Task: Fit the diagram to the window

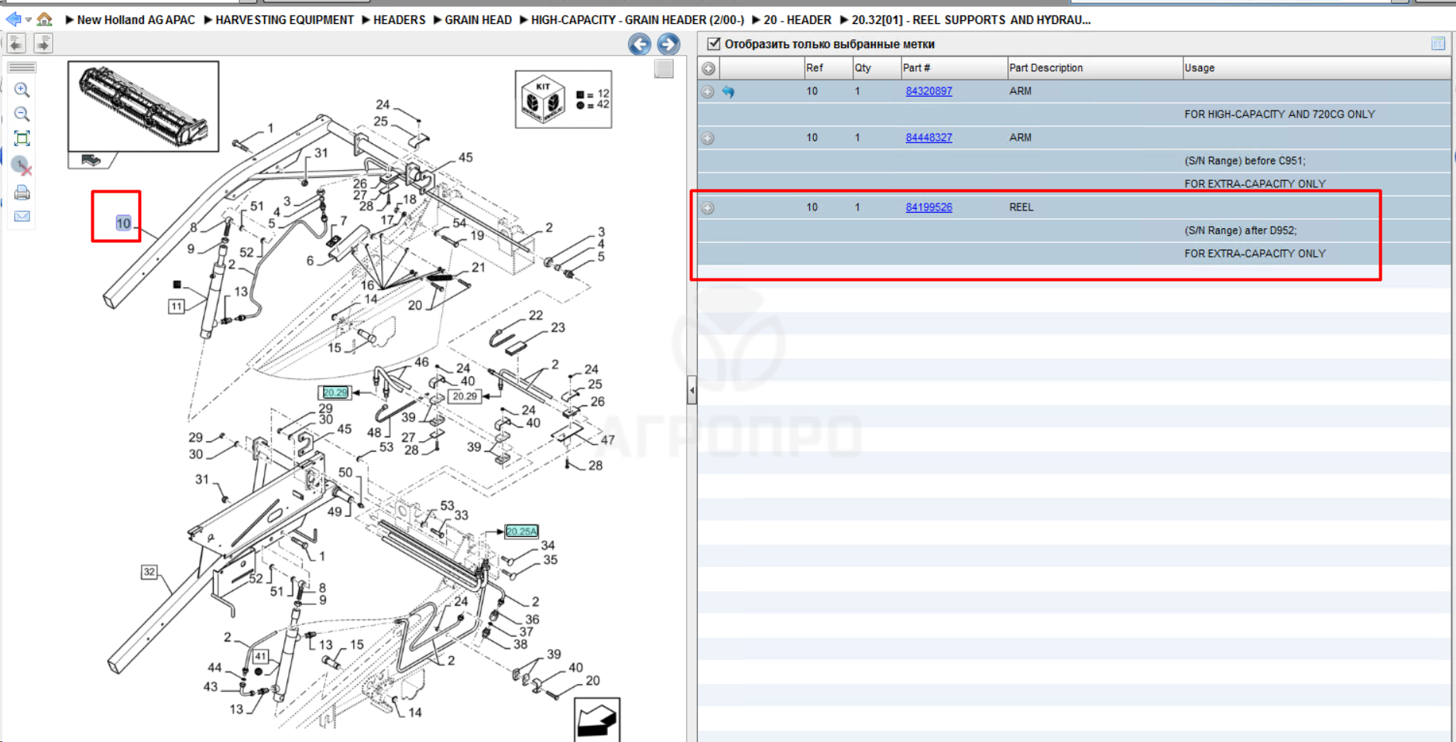Action: 22,138
